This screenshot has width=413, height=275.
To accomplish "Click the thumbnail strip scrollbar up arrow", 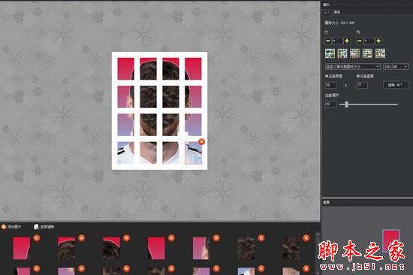I will point(318,234).
